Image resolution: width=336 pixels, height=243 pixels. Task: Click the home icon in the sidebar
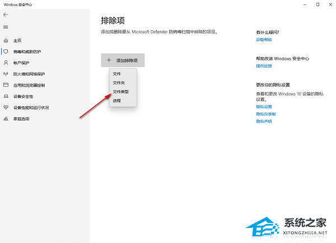6,40
